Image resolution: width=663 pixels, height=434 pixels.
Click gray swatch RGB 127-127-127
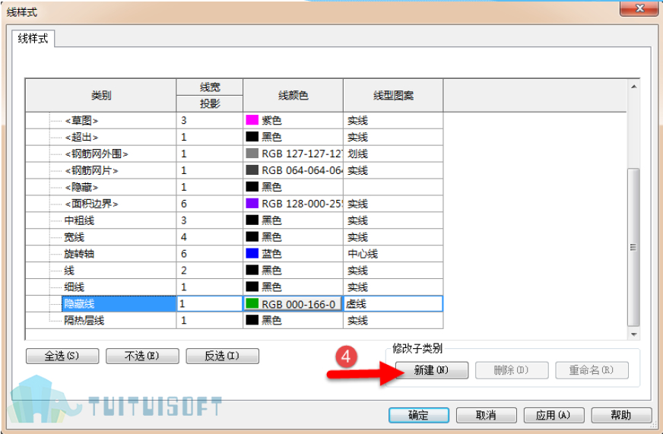(252, 154)
